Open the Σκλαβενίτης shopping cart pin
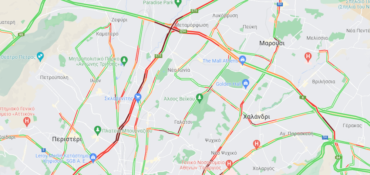Viewport: 370px width, 175px height. [138, 98]
